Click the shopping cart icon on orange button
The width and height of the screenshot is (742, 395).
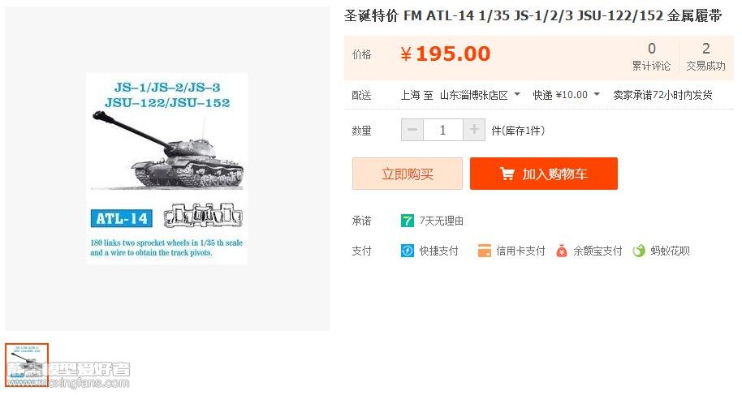[x=507, y=174]
